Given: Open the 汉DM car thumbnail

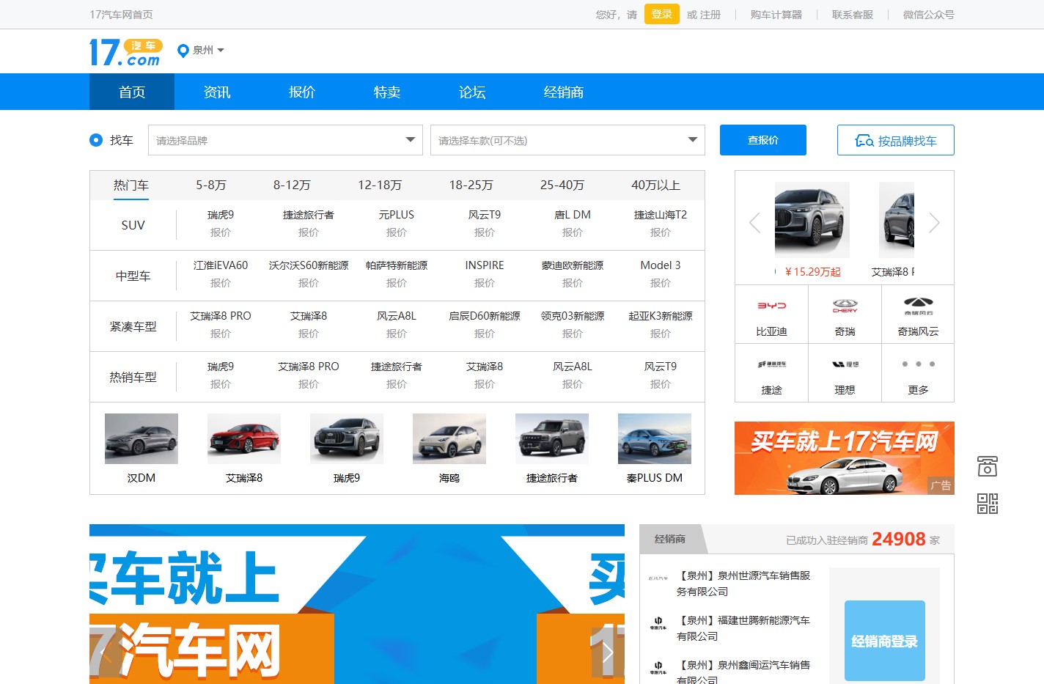Looking at the screenshot, I should [x=141, y=438].
